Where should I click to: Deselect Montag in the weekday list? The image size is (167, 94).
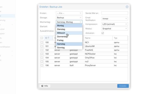point(69,26)
